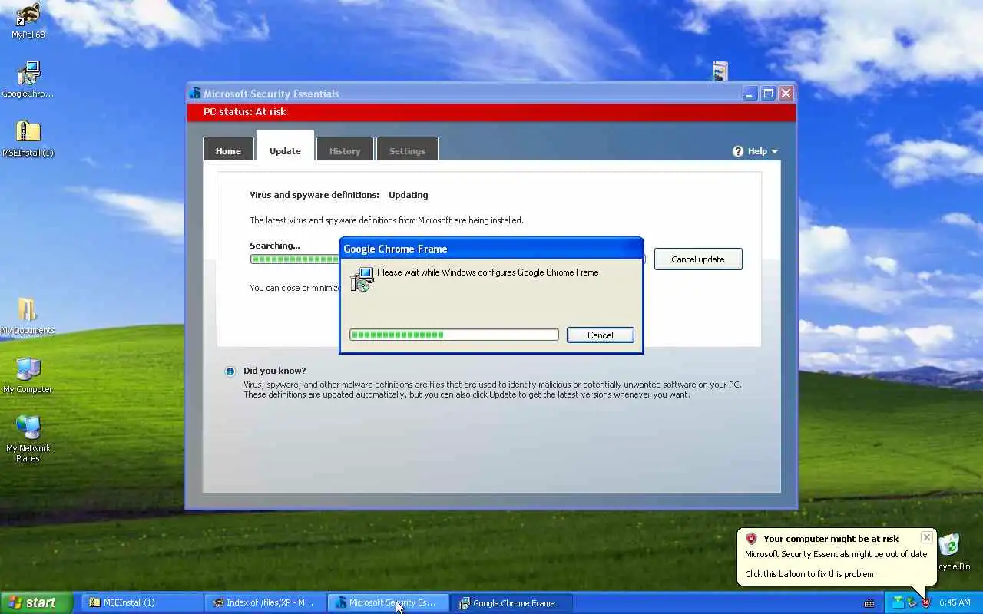Screen dimensions: 983x614
Task: Click the Security Essentials red tray icon
Action: [x=926, y=602]
